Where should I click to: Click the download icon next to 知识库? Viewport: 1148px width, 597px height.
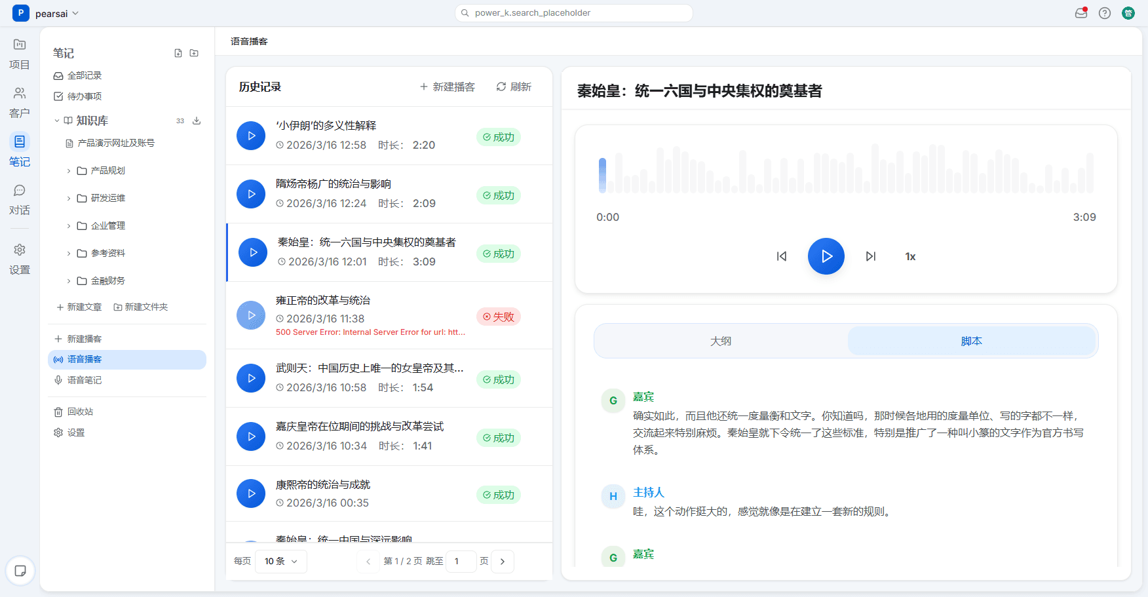click(x=197, y=121)
